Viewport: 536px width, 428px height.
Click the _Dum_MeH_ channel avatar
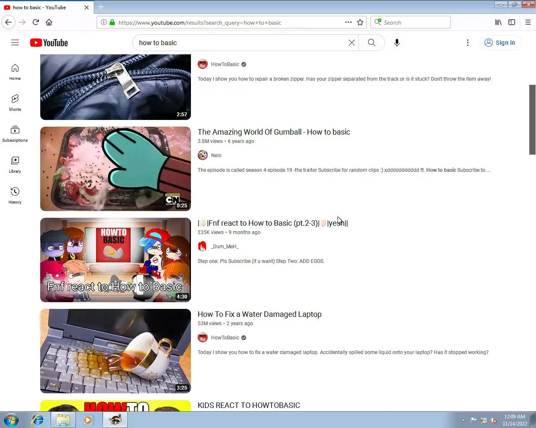203,246
